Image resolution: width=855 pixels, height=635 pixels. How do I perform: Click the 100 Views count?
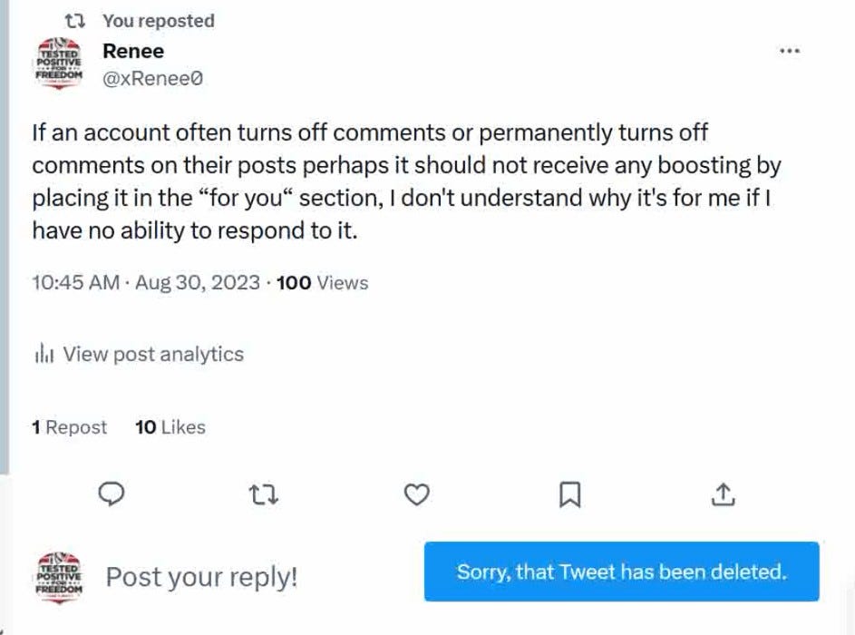click(322, 283)
